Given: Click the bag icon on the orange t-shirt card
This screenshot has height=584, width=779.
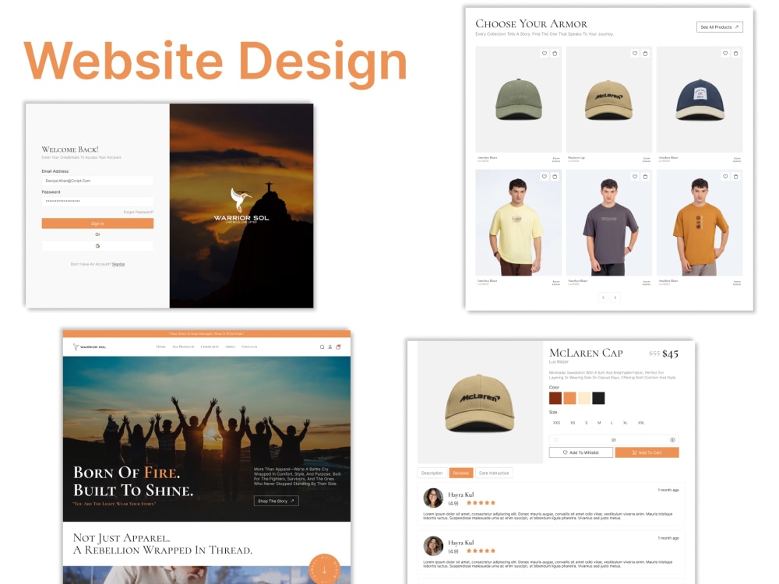Looking at the screenshot, I should 736,176.
